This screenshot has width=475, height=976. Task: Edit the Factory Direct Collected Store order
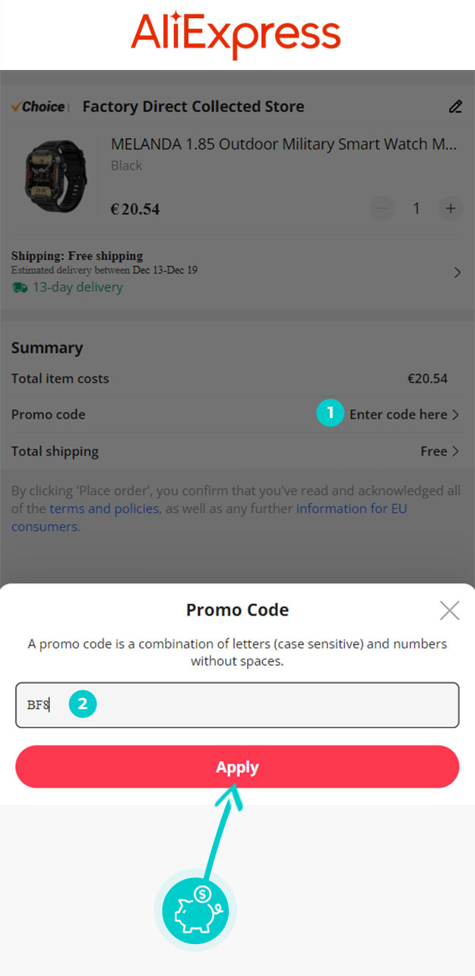point(455,107)
